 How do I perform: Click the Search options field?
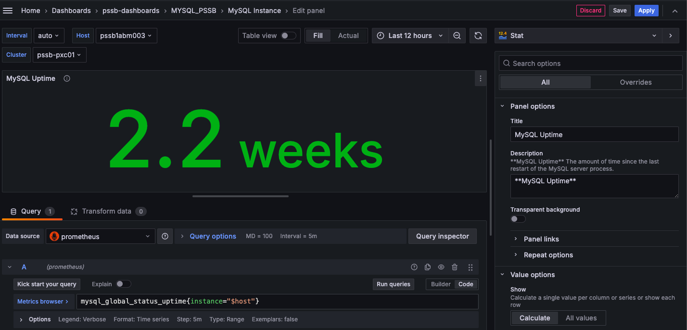click(x=591, y=63)
